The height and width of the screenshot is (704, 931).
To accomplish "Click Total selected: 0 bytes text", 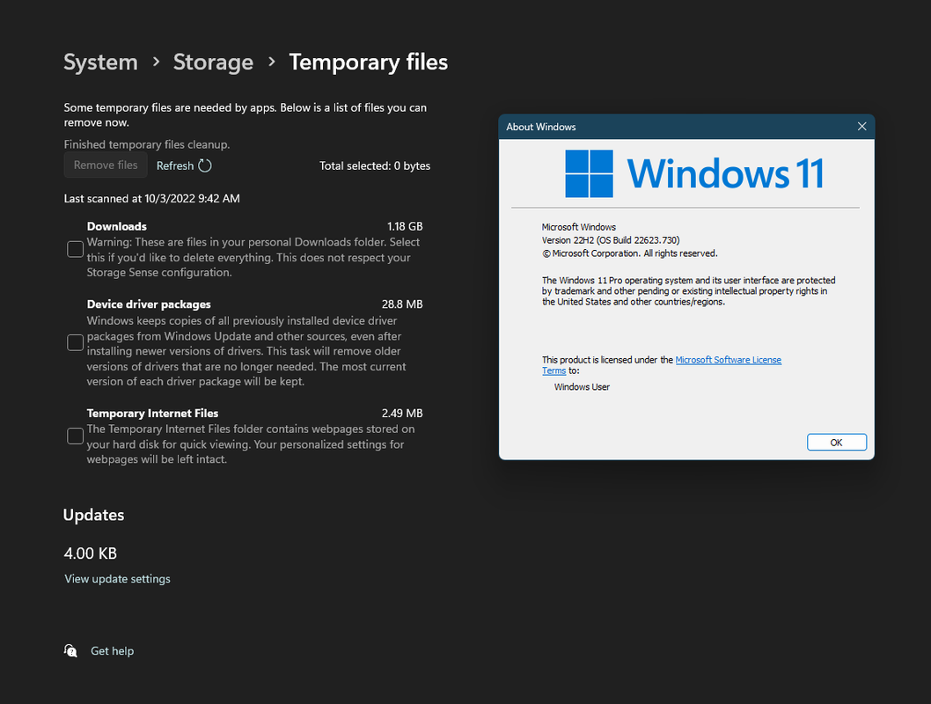I will [375, 165].
